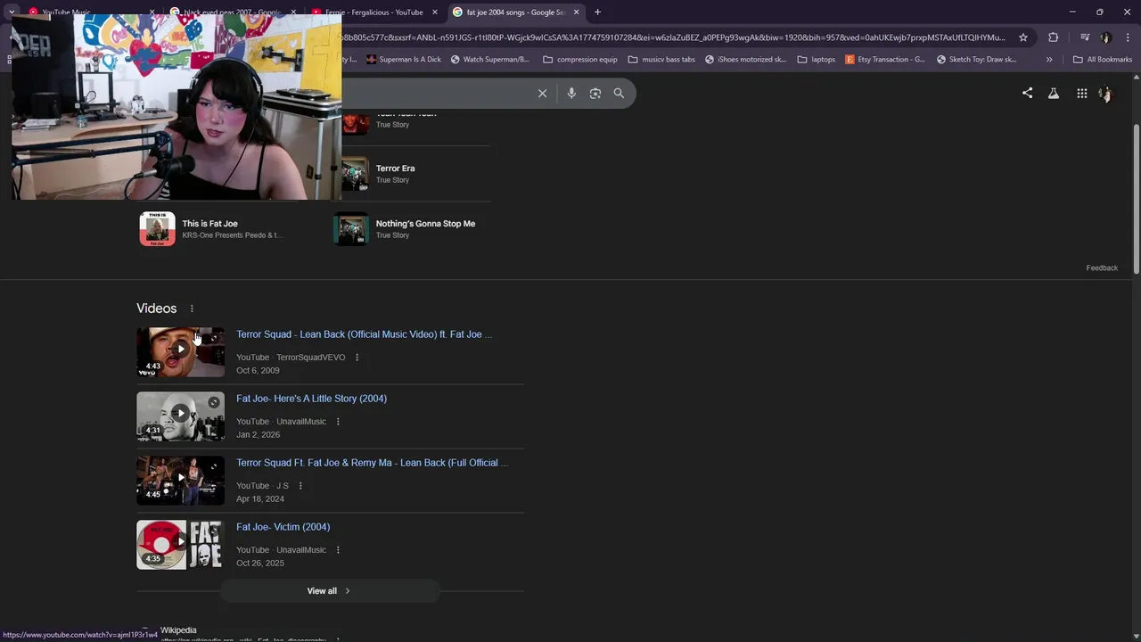This screenshot has width=1141, height=642.
Task: Open the media controls icon in Chrome toolbar
Action: [1085, 37]
